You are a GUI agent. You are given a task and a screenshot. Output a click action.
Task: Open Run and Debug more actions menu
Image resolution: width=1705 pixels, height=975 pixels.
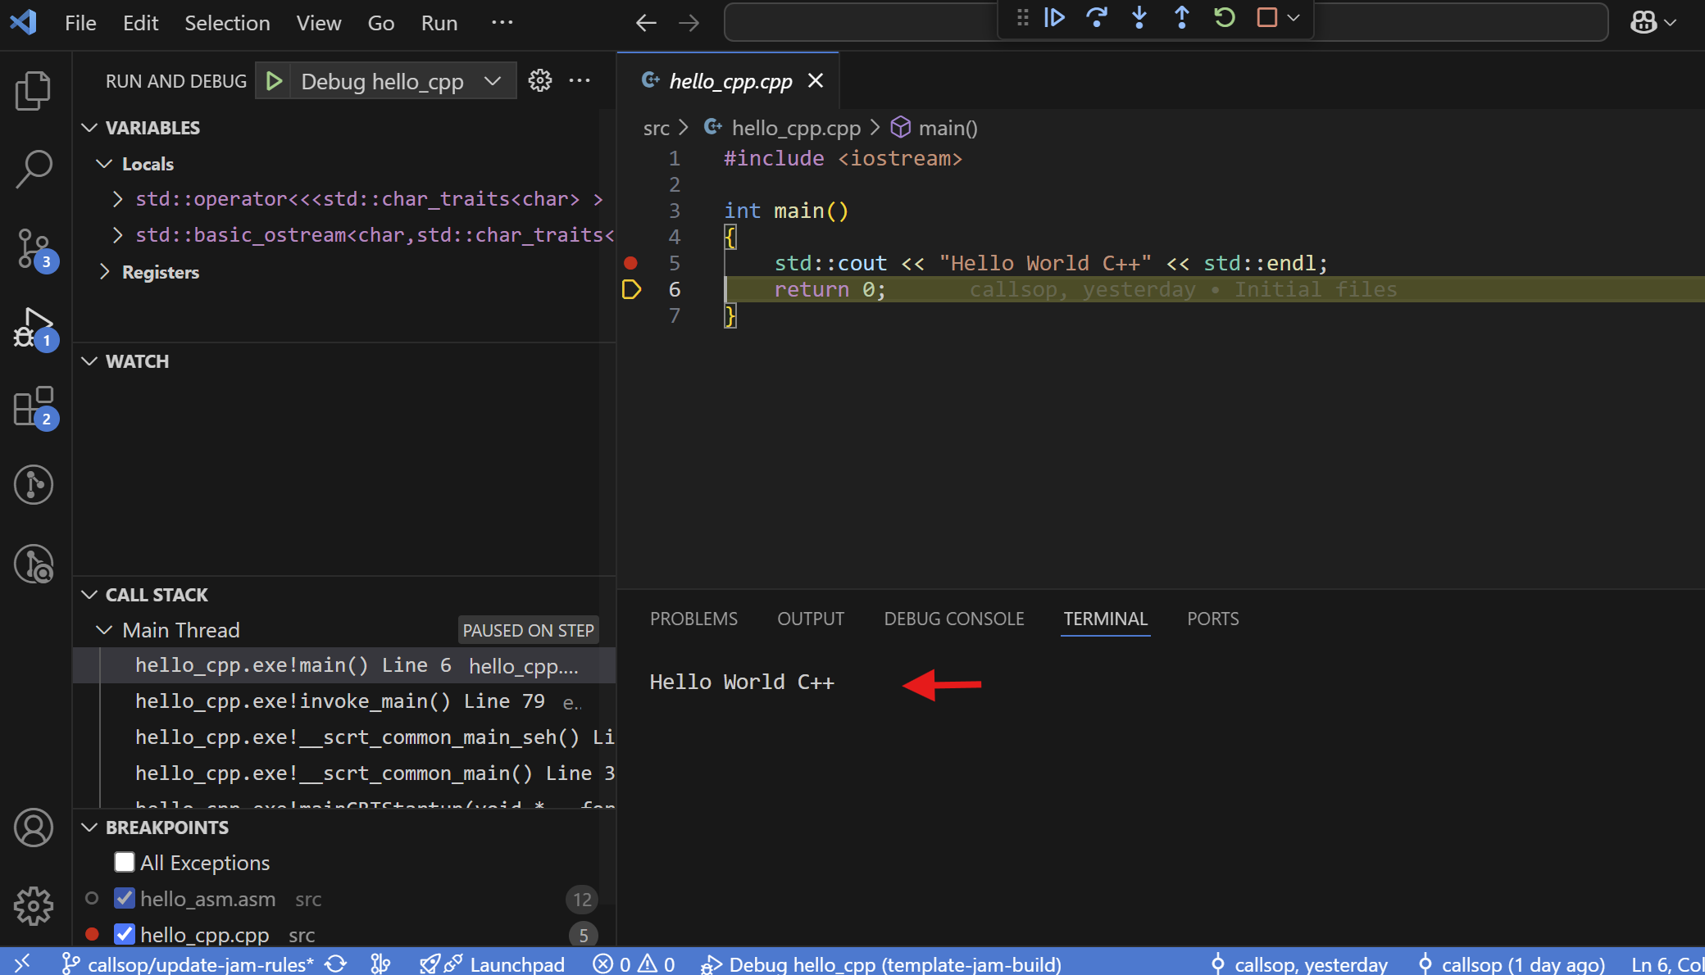(x=580, y=80)
